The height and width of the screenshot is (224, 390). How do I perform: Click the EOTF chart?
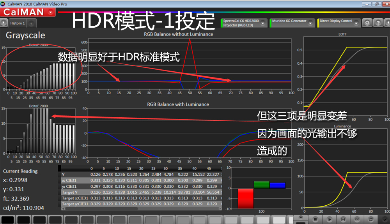[345, 76]
